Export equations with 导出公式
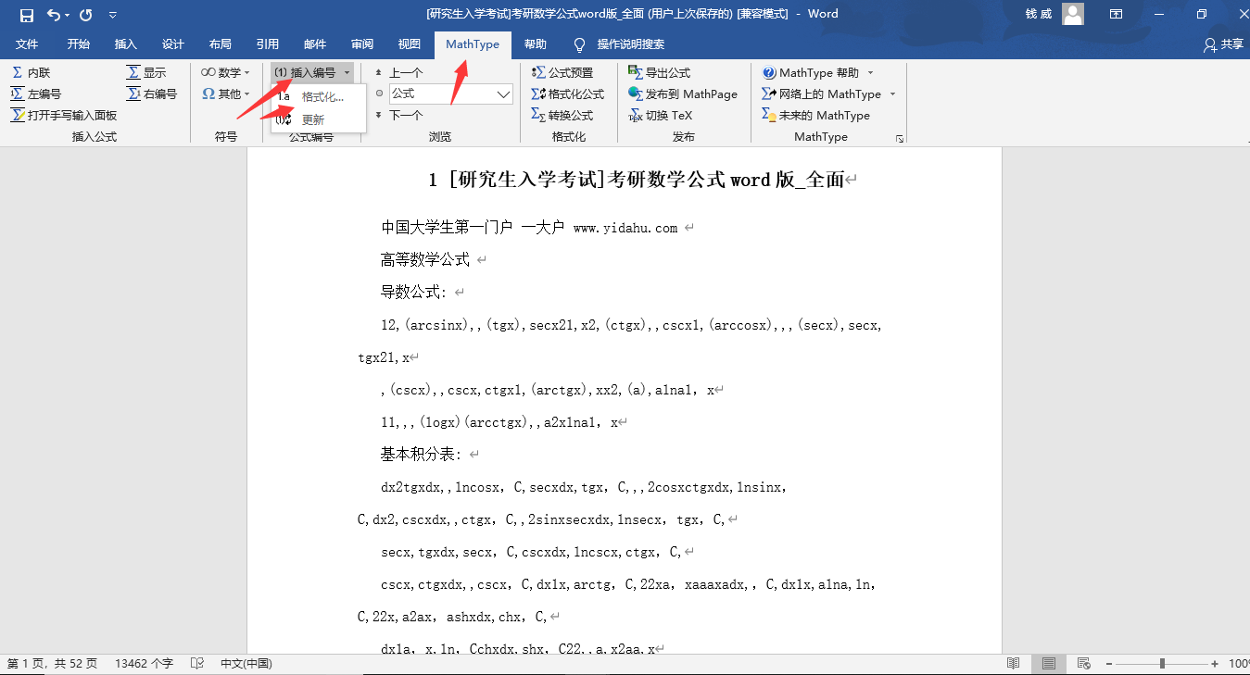This screenshot has width=1250, height=675. tap(660, 71)
